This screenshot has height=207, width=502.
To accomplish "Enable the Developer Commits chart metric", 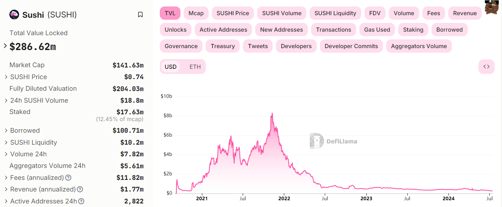I will pos(351,46).
